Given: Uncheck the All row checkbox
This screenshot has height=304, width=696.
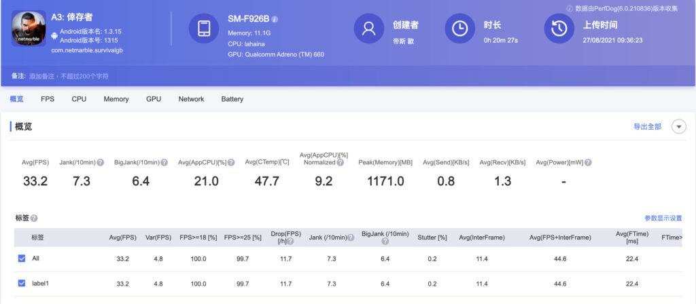Looking at the screenshot, I should [x=22, y=259].
